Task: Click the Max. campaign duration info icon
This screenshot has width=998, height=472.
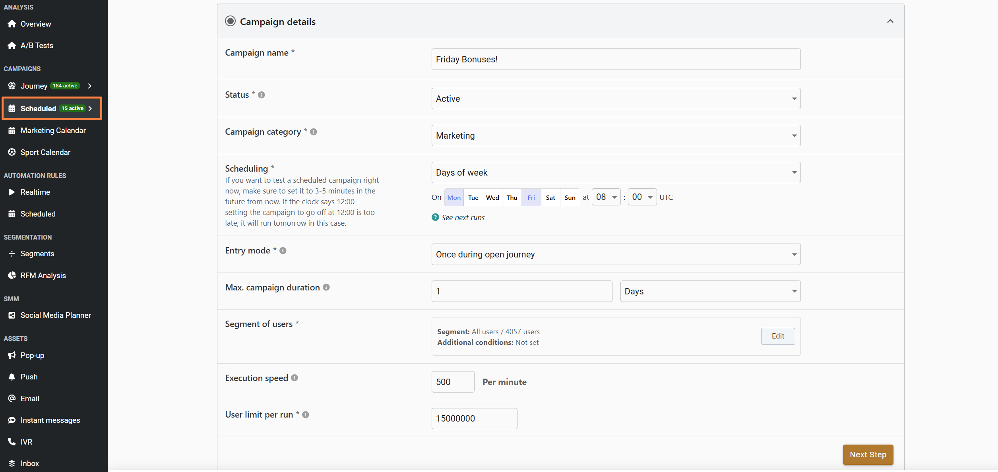Action: [x=326, y=287]
